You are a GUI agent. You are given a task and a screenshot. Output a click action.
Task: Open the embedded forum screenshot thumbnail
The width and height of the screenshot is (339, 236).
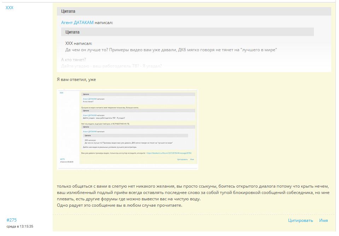(x=127, y=129)
